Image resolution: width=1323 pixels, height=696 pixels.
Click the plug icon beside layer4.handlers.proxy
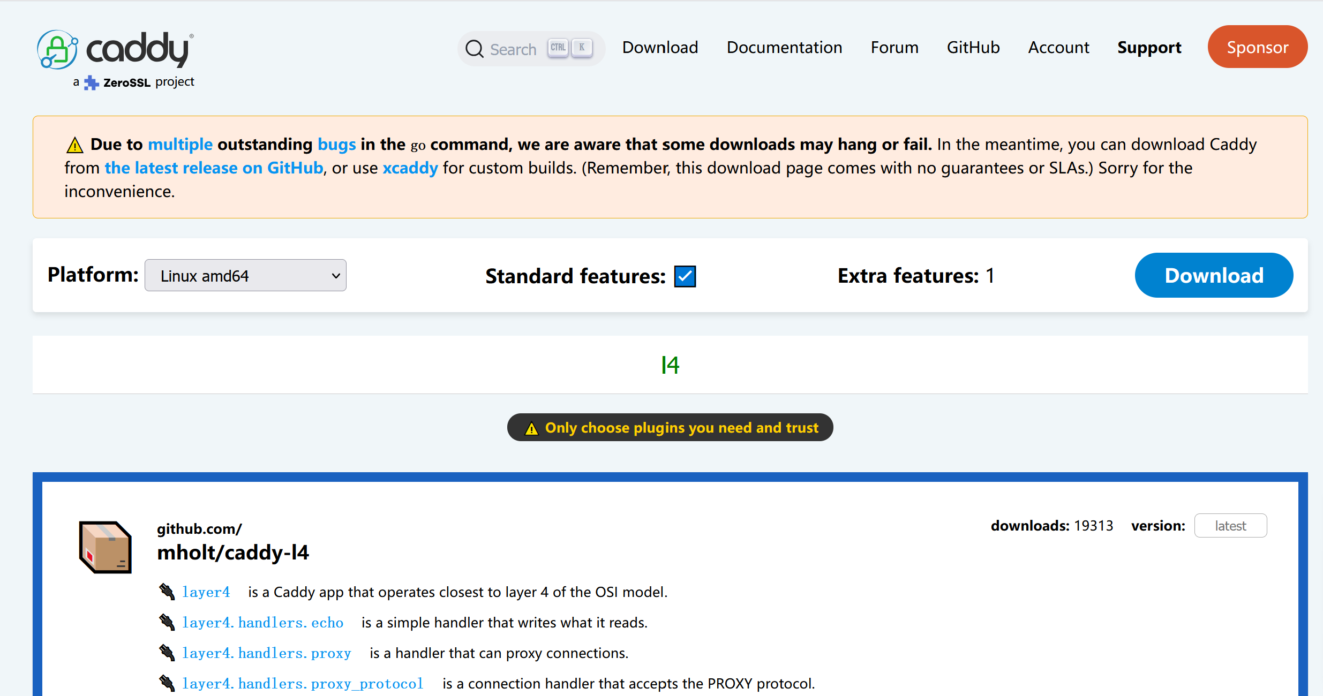(167, 653)
